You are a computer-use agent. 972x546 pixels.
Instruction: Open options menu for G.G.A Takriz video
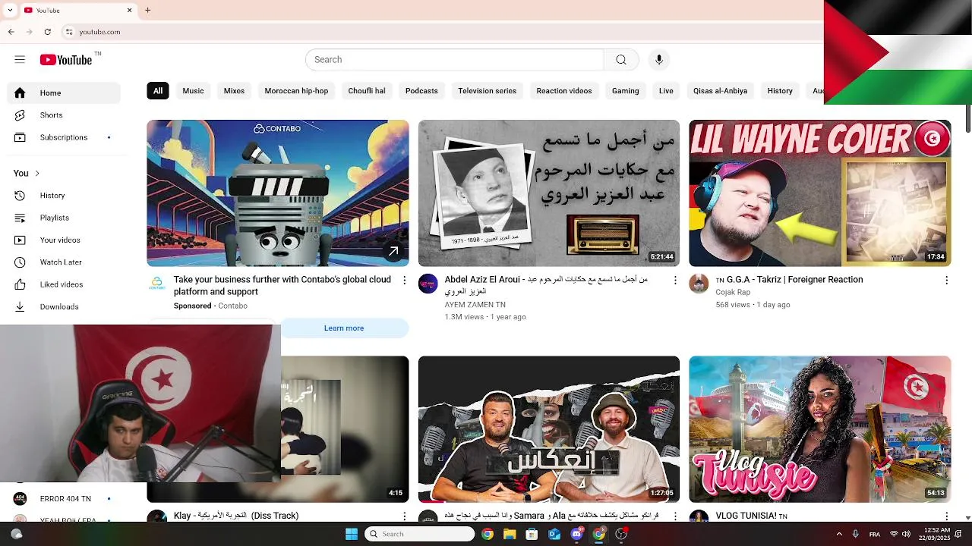[946, 281]
